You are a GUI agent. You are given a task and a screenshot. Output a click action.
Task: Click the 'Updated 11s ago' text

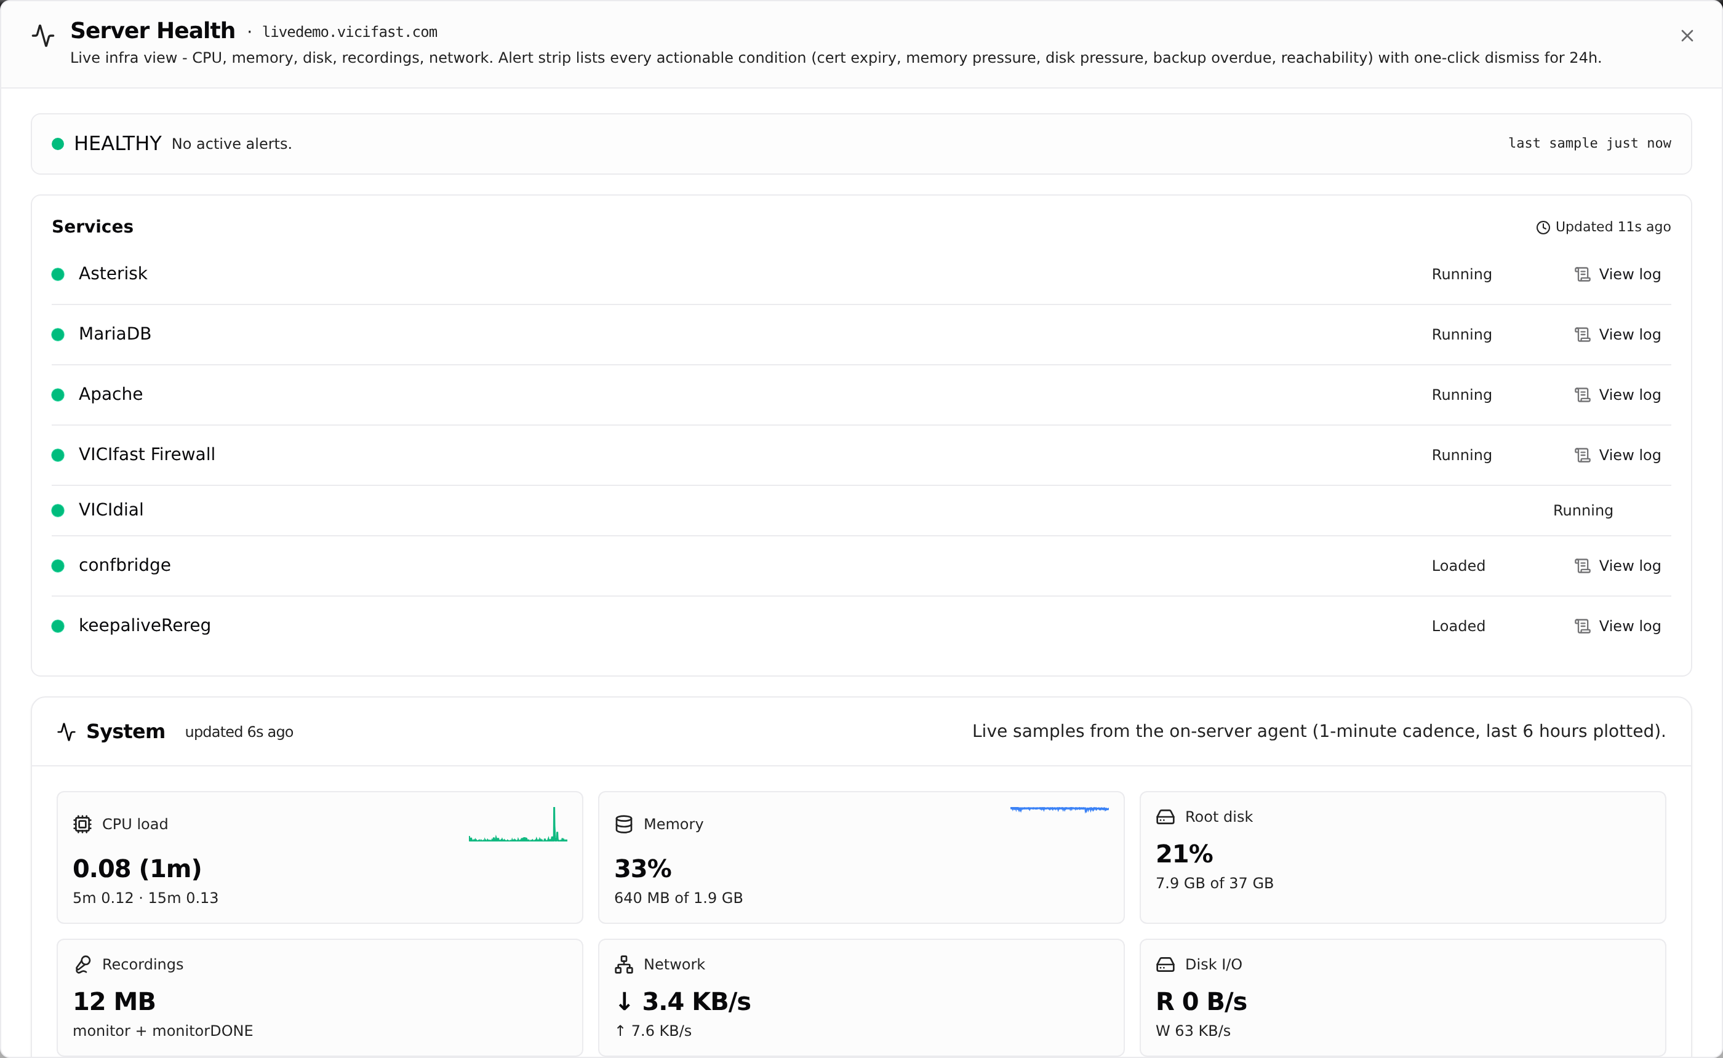1612,227
